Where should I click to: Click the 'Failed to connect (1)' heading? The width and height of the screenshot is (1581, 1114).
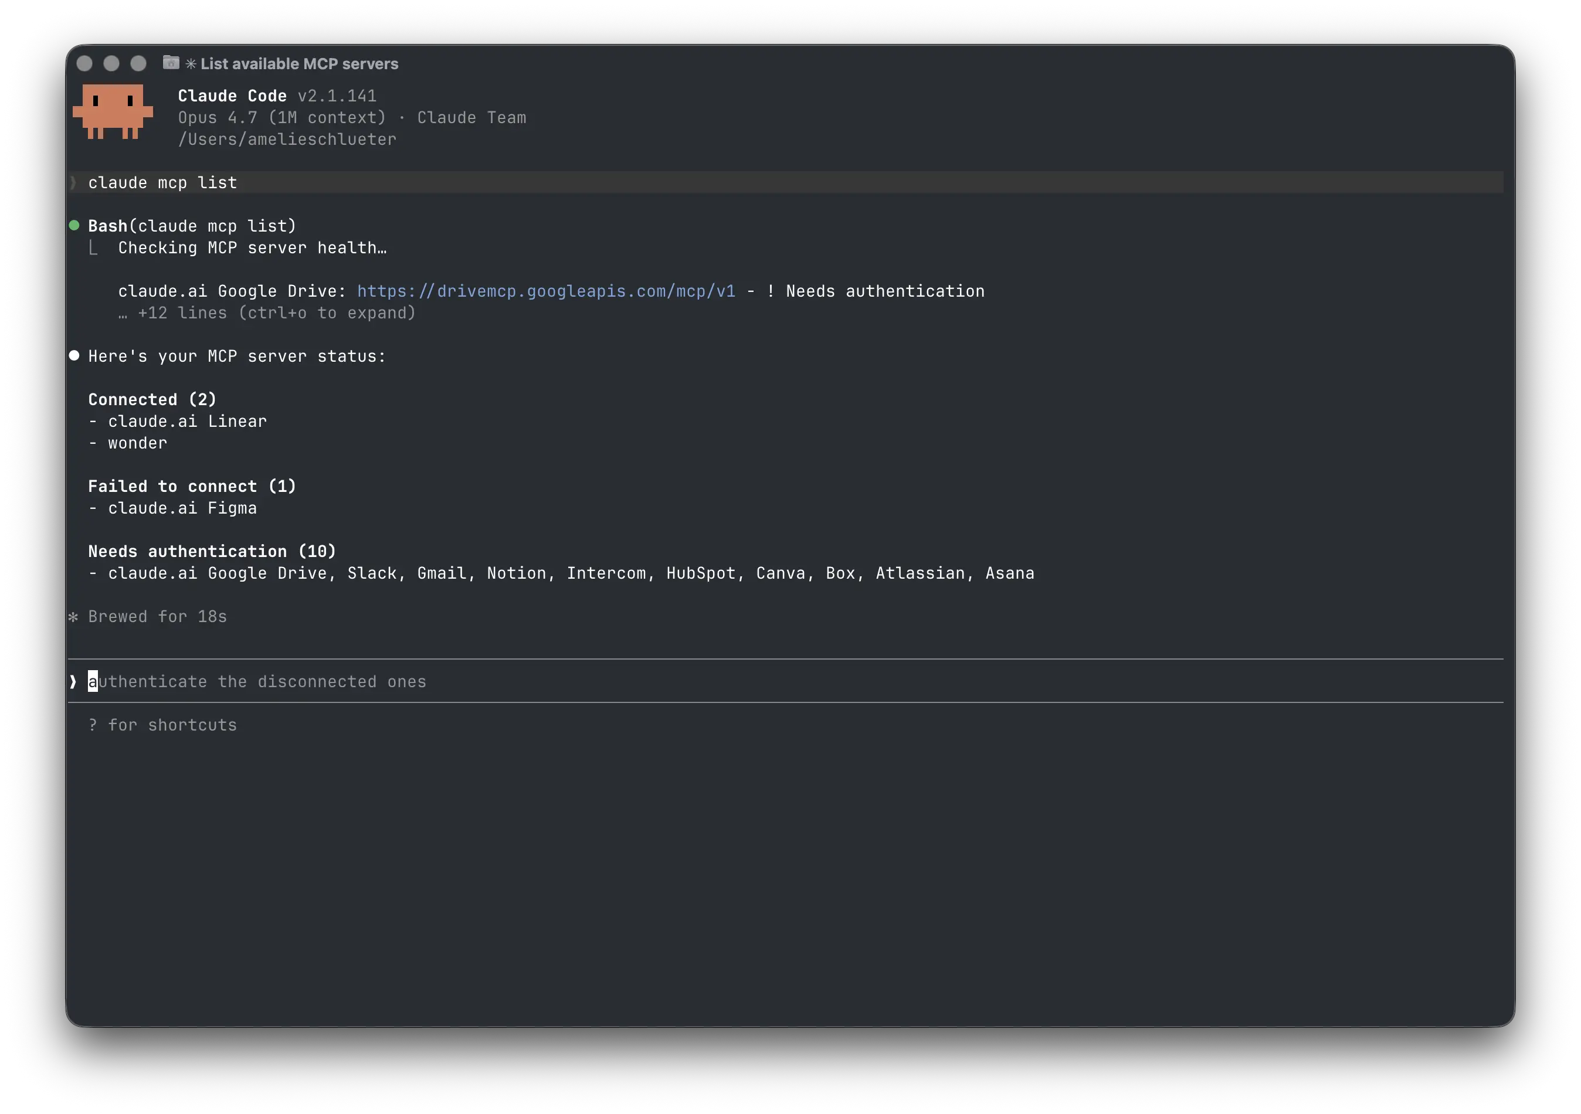[x=192, y=486]
